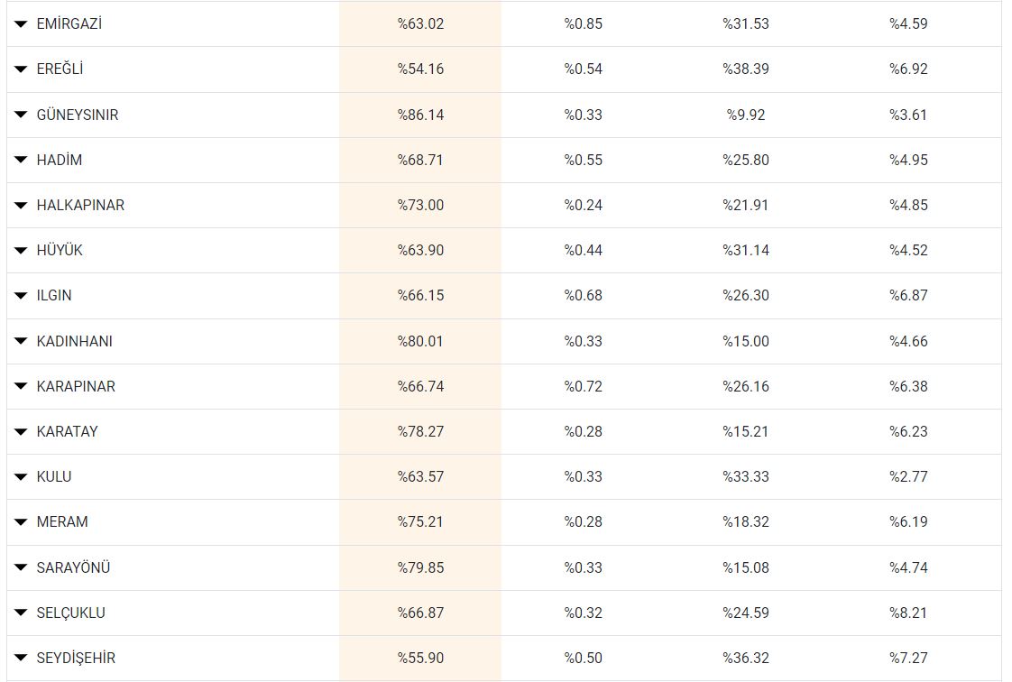The width and height of the screenshot is (1012, 682).
Task: Expand the KARATAY row arrow
Action: pyautogui.click(x=21, y=431)
